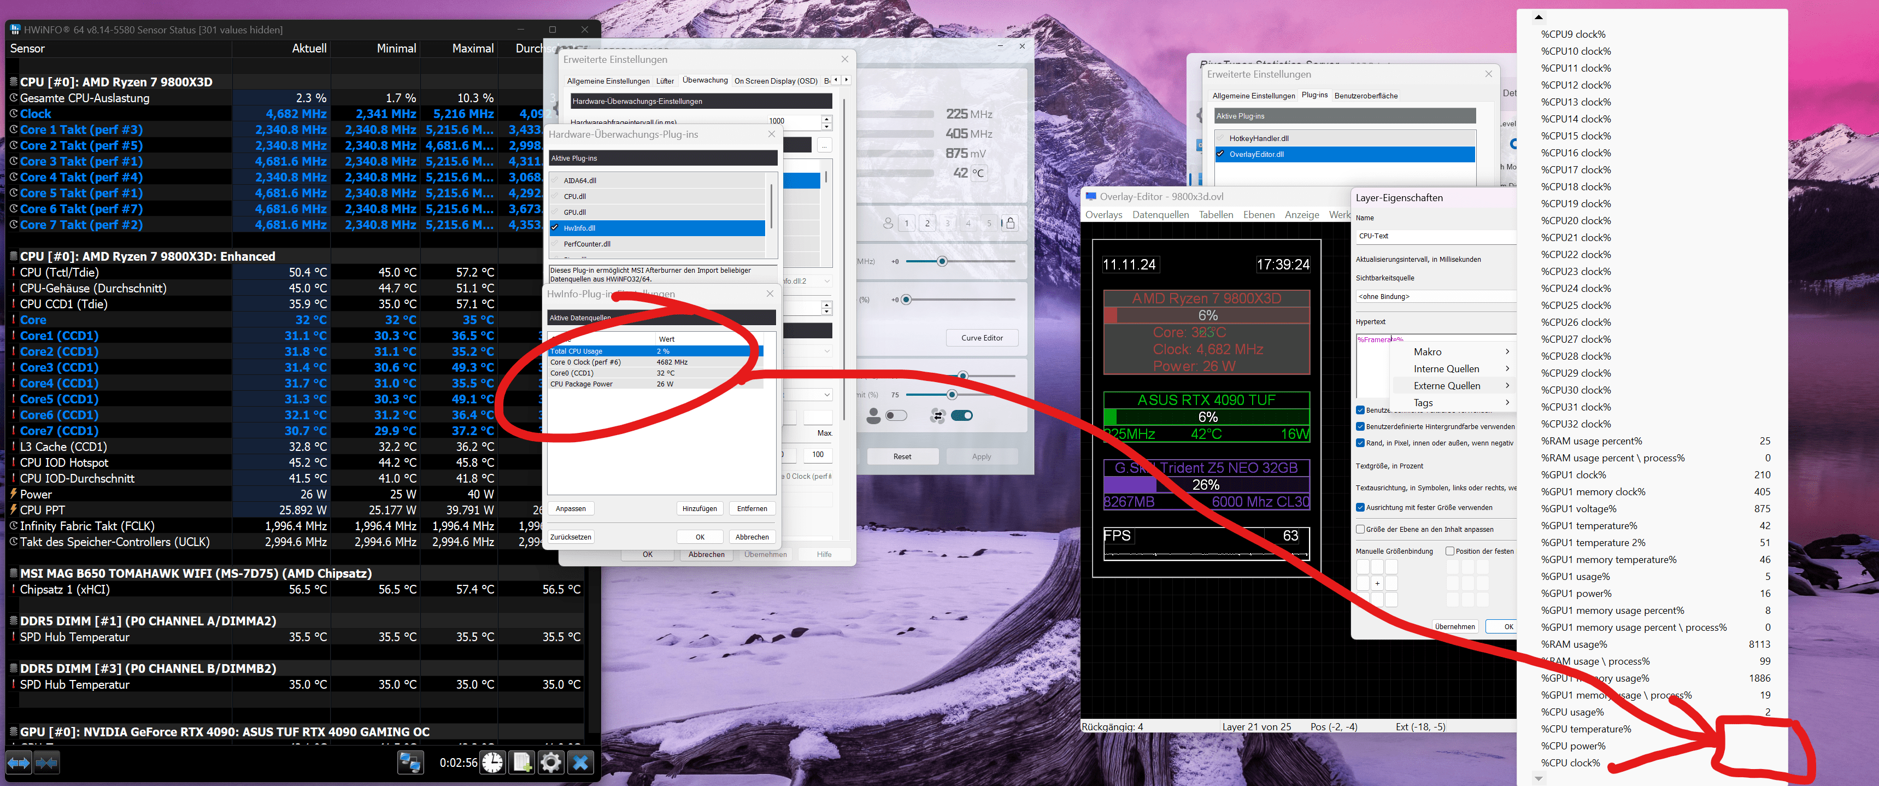This screenshot has height=786, width=1879.
Task: Adjust memory clock percent slider handle
Action: [x=906, y=300]
